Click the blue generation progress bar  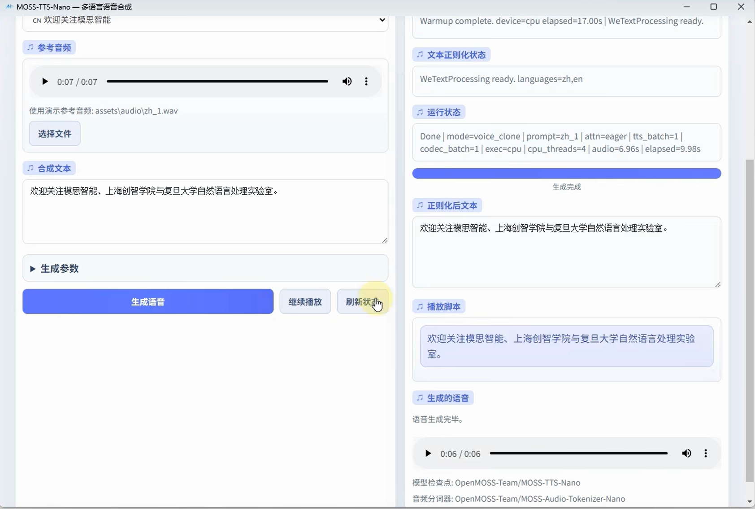(567, 174)
